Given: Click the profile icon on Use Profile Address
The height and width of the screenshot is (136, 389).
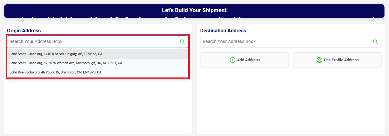Looking at the screenshot, I should tap(319, 60).
